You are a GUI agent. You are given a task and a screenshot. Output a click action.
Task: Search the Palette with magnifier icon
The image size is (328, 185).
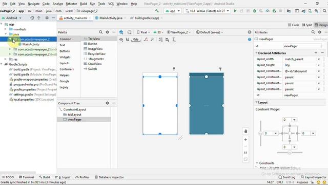pyautogui.click(x=101, y=32)
